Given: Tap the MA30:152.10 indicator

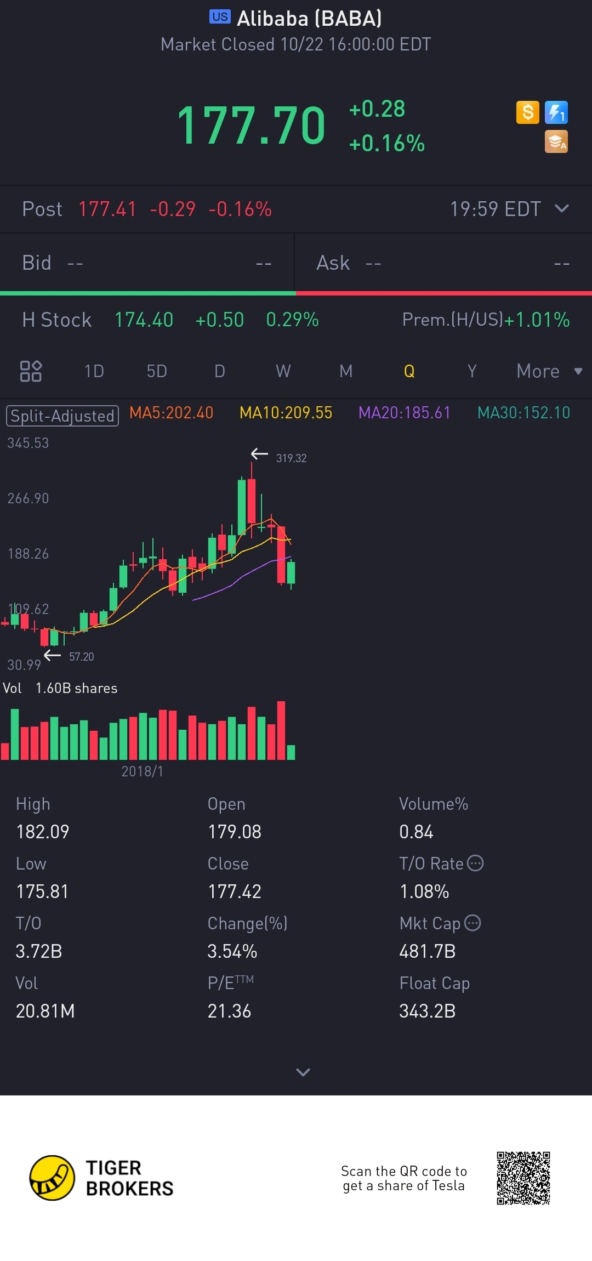Looking at the screenshot, I should [524, 412].
